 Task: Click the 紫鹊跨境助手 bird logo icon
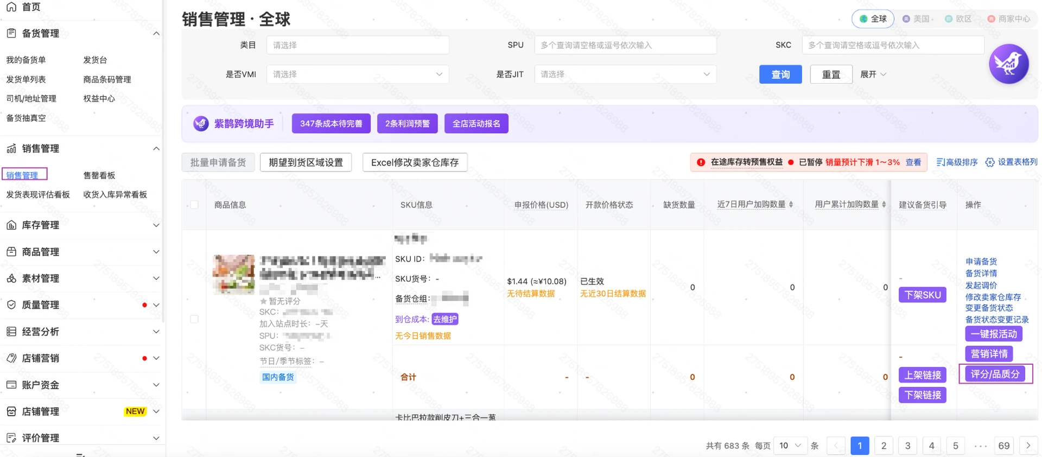click(201, 123)
